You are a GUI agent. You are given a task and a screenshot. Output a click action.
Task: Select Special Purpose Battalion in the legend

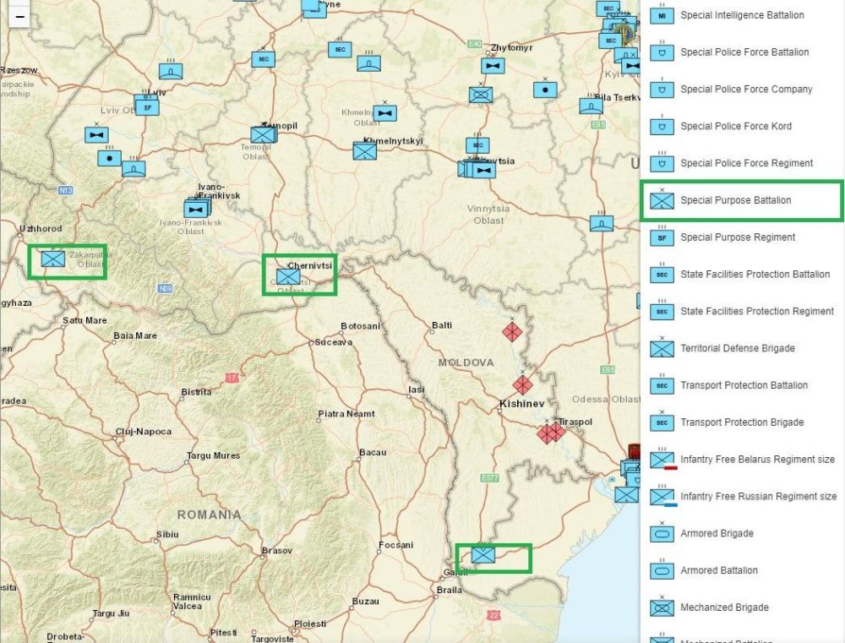735,200
